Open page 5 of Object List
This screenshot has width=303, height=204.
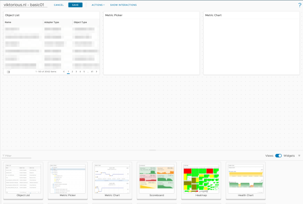(x=84, y=72)
